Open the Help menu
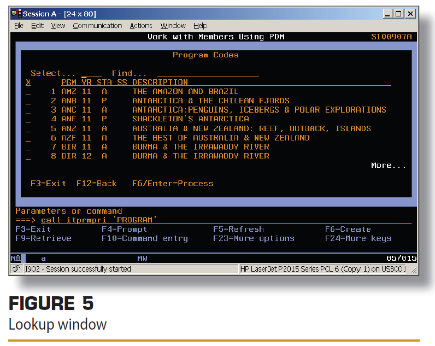 [200, 26]
